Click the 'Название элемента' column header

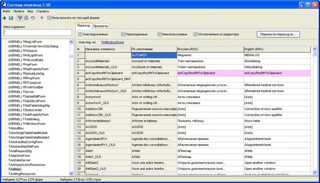(x=108, y=49)
